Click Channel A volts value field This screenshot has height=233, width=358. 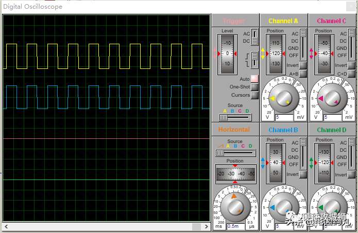click(284, 117)
